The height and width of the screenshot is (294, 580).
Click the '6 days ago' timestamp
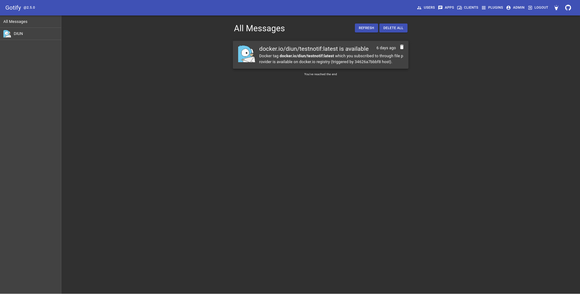[386, 48]
